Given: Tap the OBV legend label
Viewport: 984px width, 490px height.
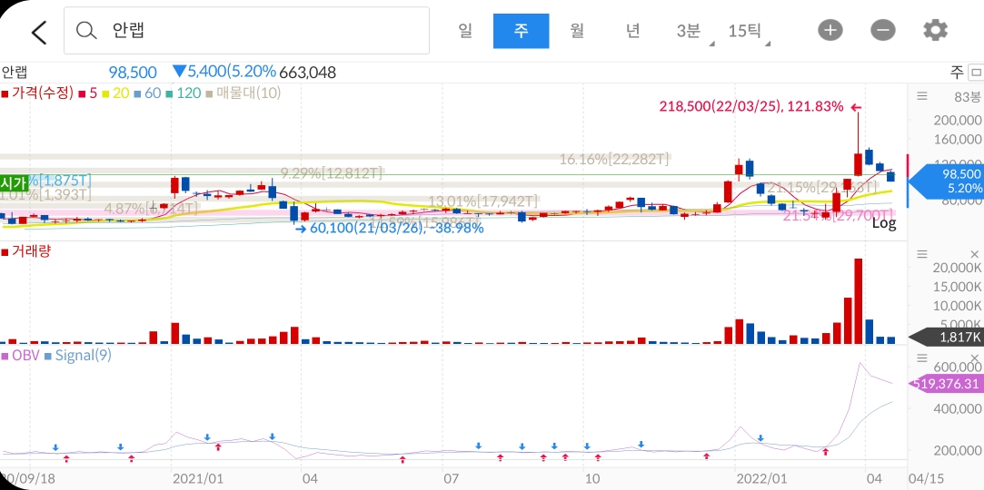Looking at the screenshot, I should coord(21,356).
